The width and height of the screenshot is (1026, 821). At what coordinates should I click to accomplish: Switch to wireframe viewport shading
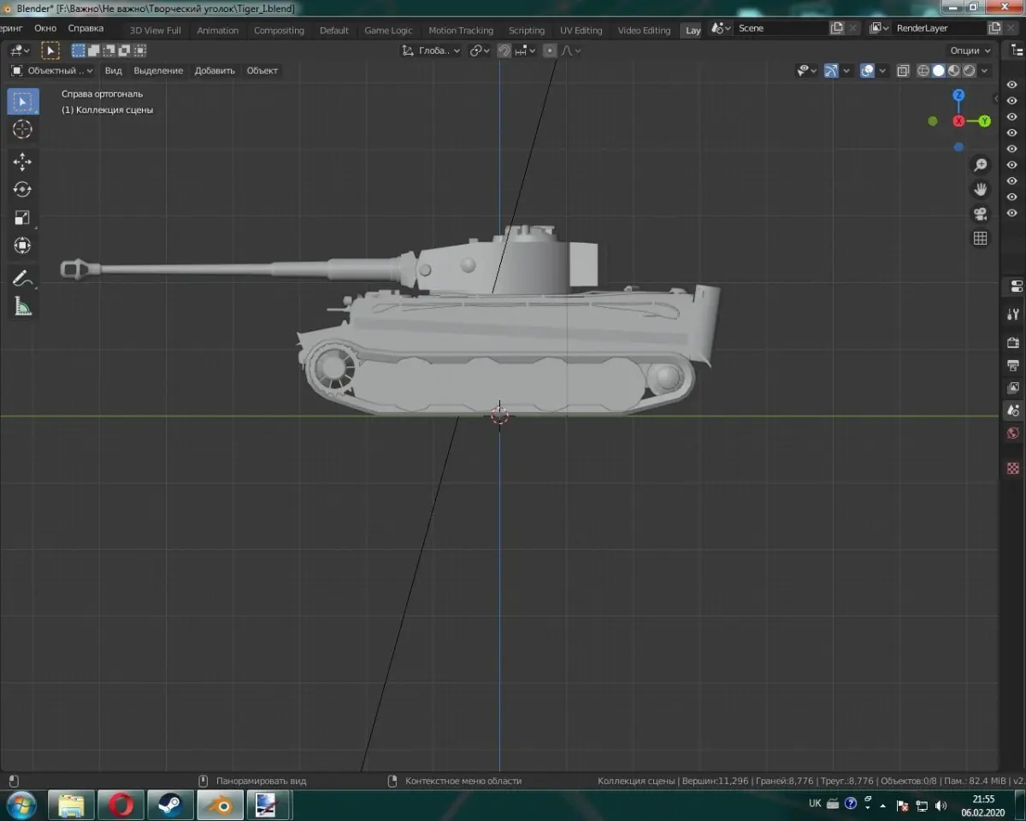923,71
